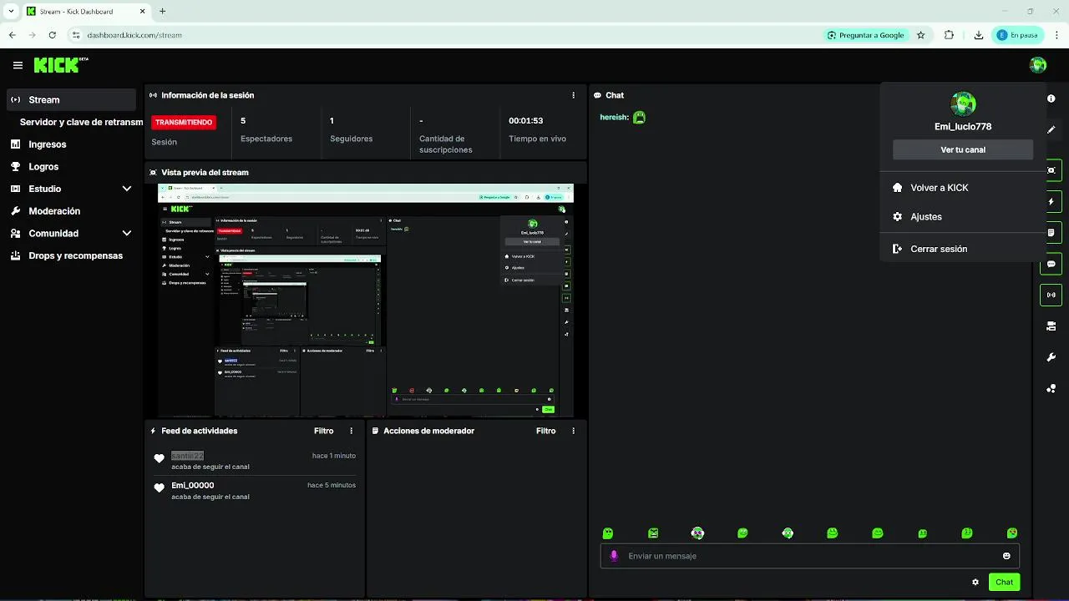This screenshot has width=1069, height=601.
Task: Click the hereish username in chat
Action: (x=614, y=118)
